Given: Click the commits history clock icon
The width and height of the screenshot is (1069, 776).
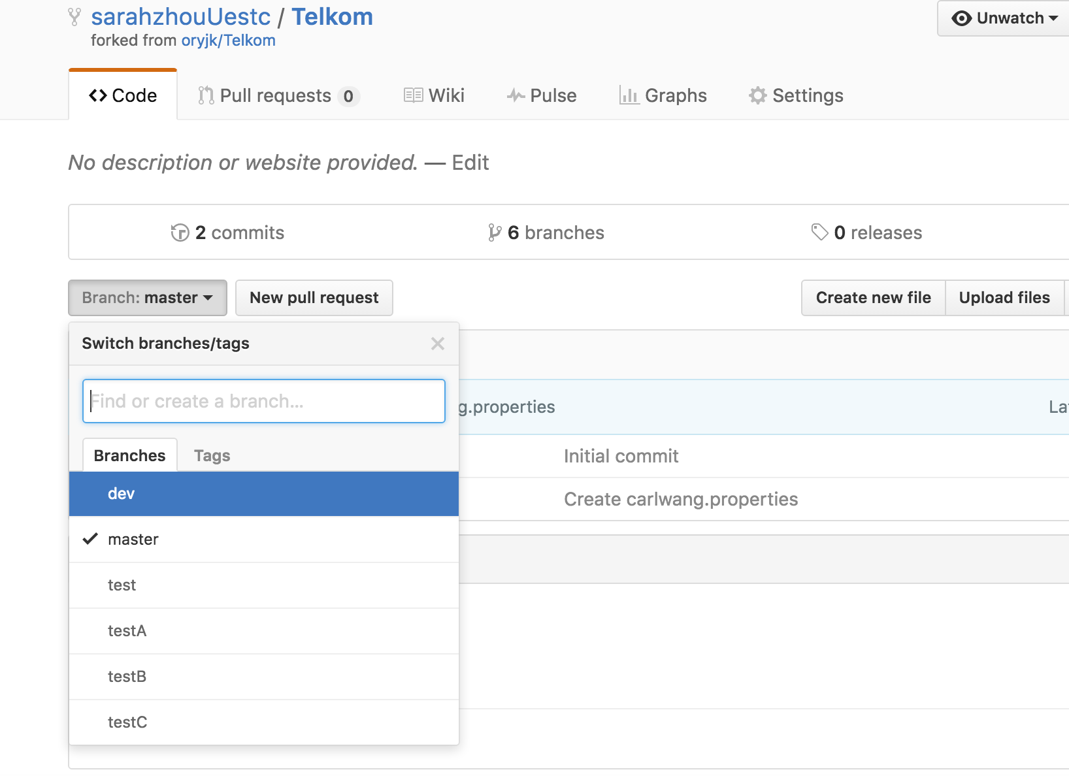Looking at the screenshot, I should (x=180, y=233).
